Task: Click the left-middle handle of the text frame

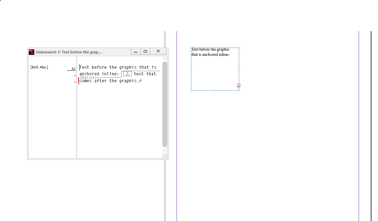Action: (191, 69)
